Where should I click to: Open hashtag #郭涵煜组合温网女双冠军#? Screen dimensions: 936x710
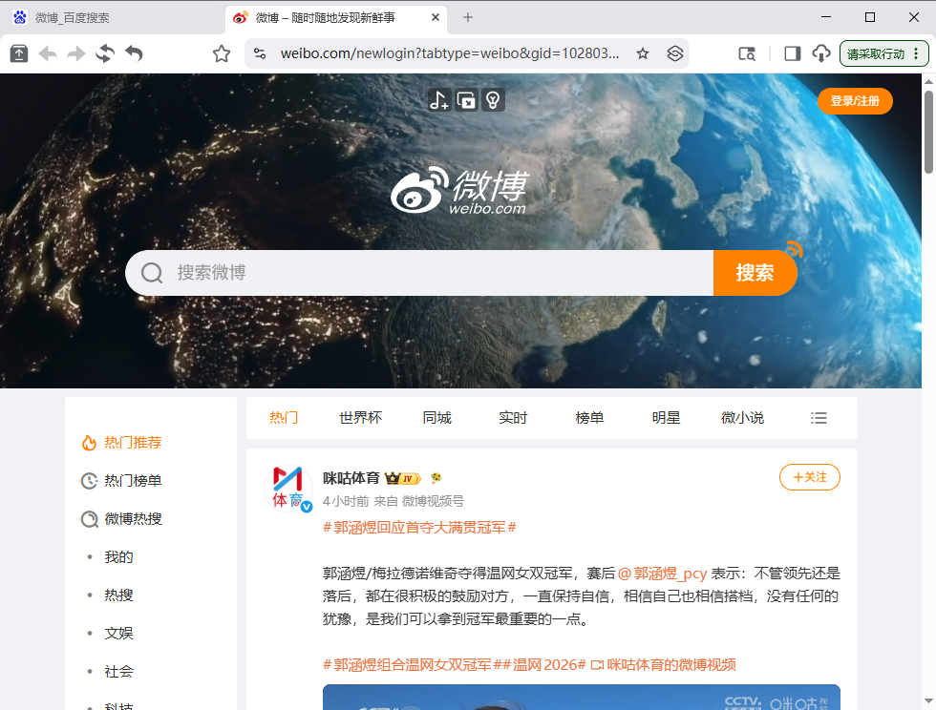tap(412, 664)
